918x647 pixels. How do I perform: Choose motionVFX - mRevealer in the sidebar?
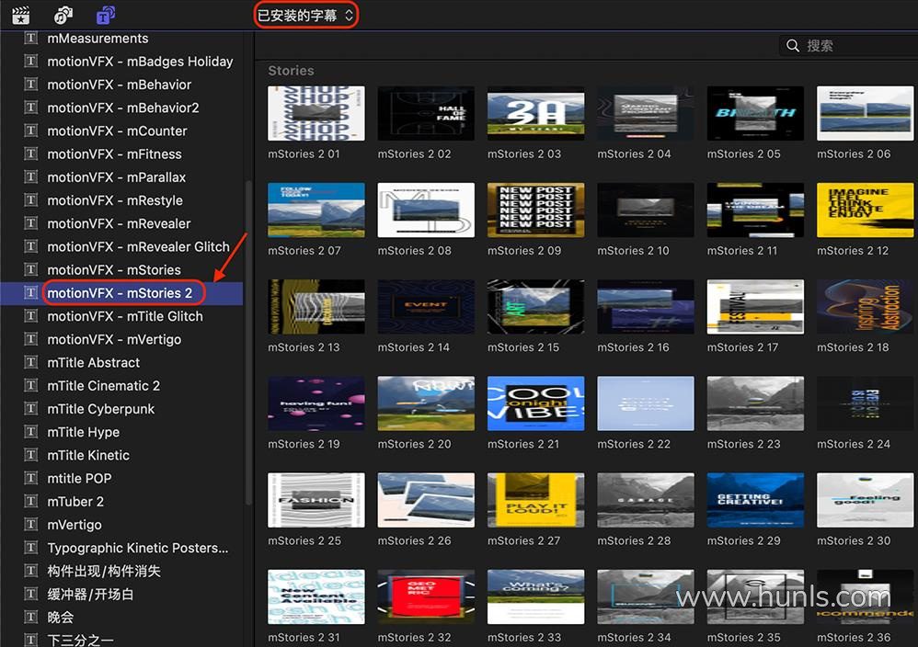(119, 223)
